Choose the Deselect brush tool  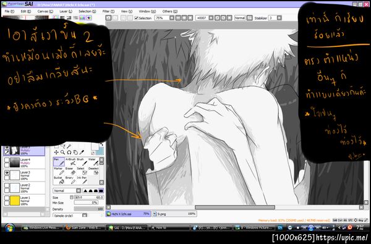(93, 171)
